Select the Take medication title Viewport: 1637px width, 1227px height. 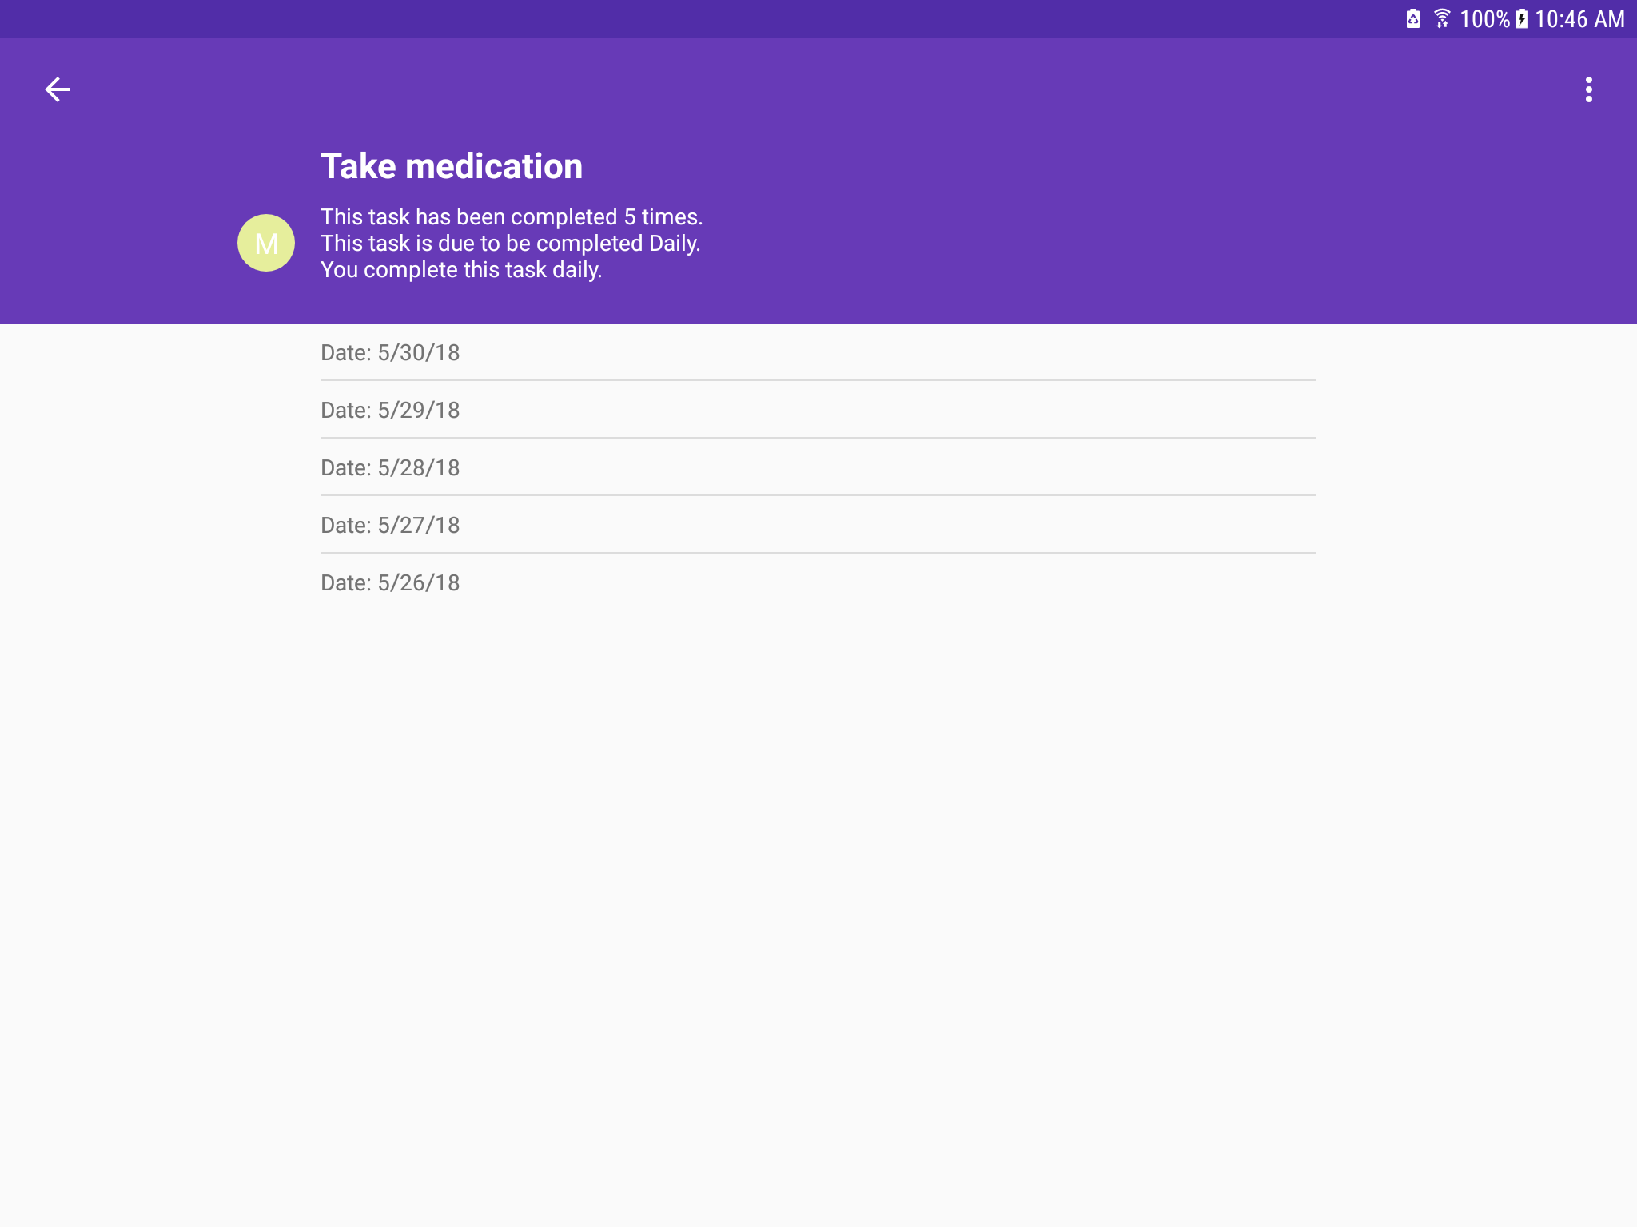pos(452,166)
